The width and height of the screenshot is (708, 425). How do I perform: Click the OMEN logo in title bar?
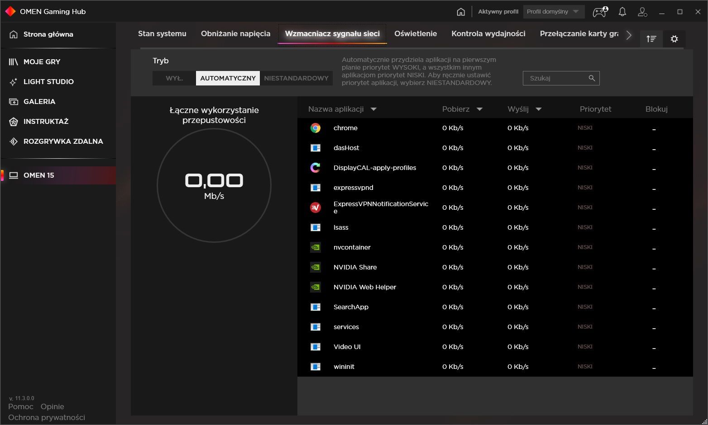(x=10, y=12)
